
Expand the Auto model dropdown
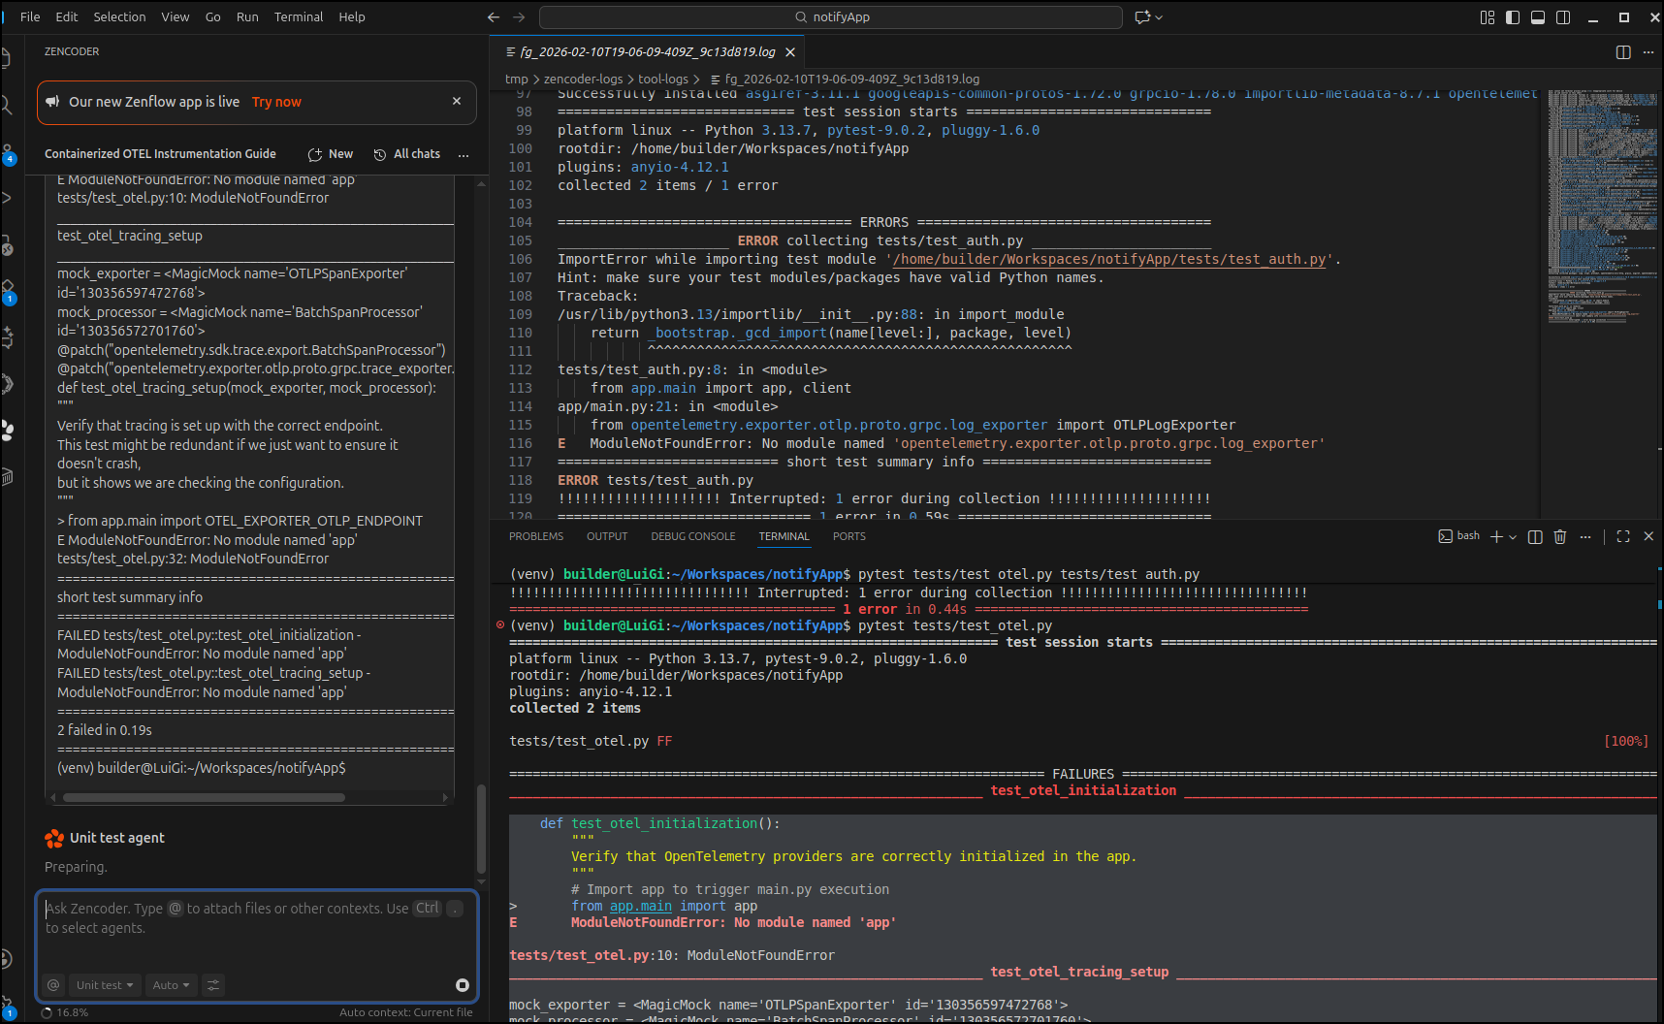click(x=171, y=985)
